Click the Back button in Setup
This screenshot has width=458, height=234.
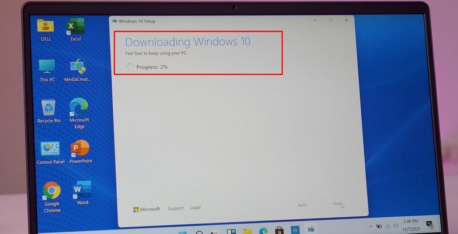tap(302, 205)
